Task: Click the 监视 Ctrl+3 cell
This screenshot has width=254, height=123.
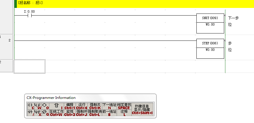Action: [70, 113]
